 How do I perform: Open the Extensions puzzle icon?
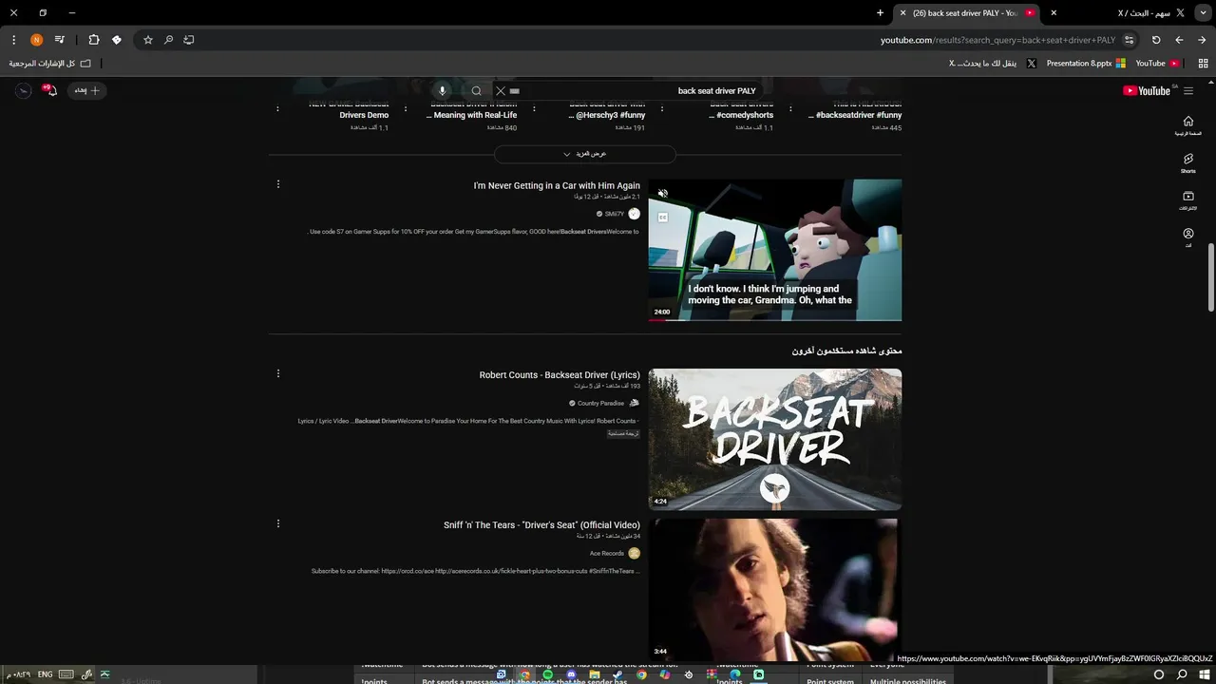[93, 40]
